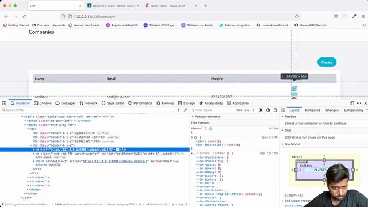Expand the selected company/edit/1 anchor node
368x207 pixels.
(33, 149)
